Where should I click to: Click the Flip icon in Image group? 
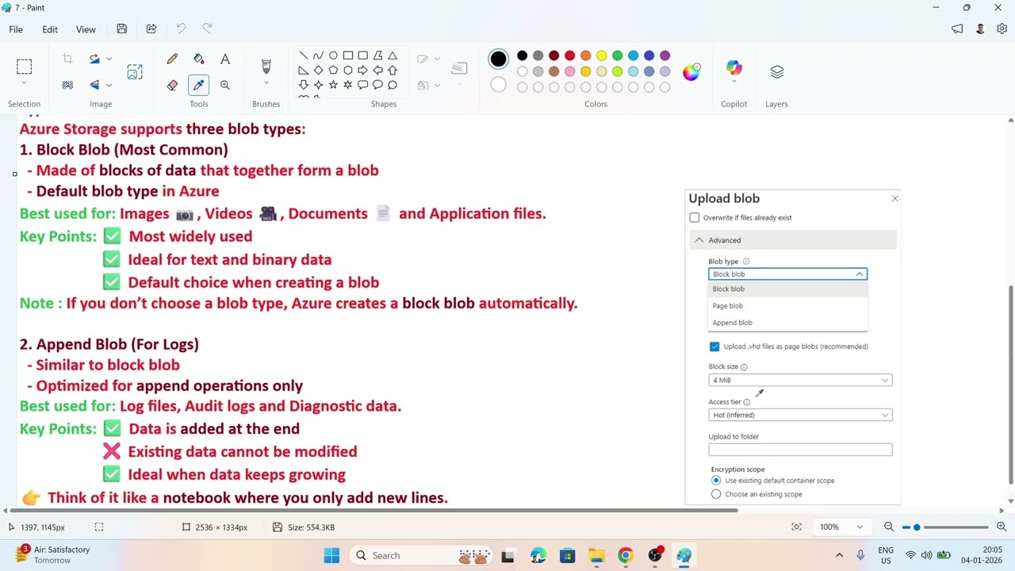click(94, 85)
